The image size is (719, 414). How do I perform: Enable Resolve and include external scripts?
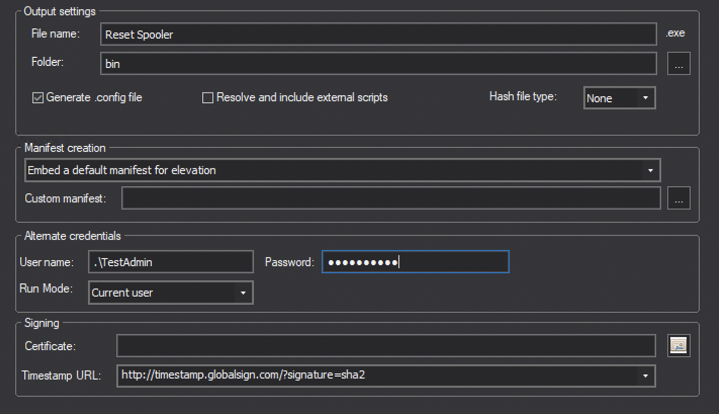(207, 98)
